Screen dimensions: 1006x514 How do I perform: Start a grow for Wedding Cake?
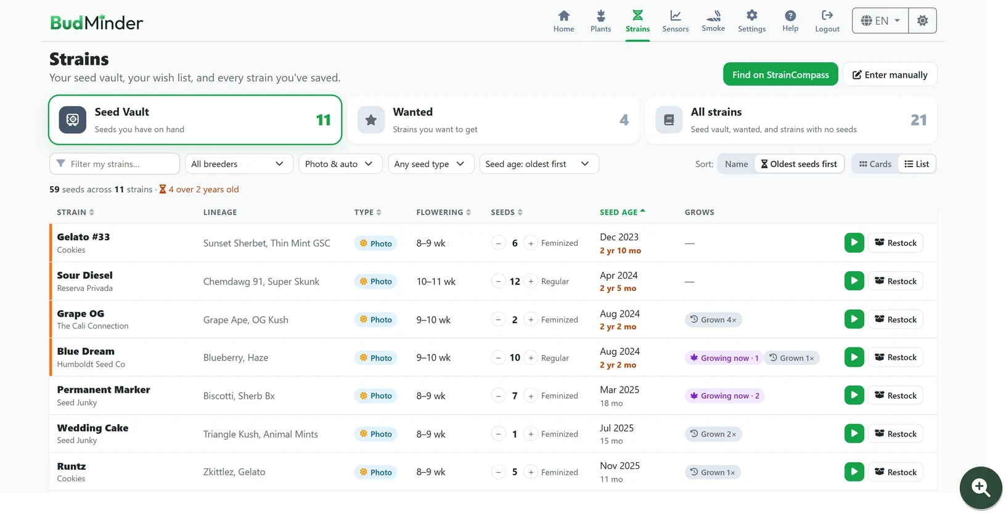(854, 434)
